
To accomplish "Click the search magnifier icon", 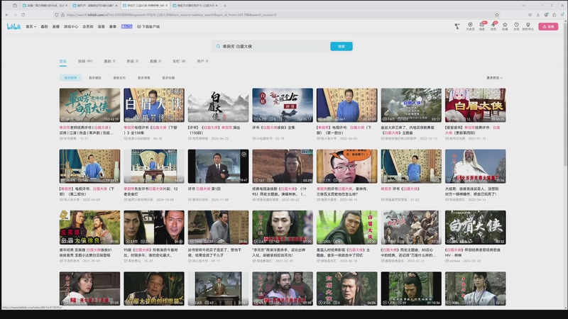I will [x=218, y=46].
